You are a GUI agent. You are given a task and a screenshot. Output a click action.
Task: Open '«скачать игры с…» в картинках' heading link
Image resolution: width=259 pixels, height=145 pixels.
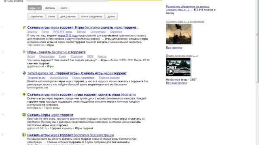[185, 21]
